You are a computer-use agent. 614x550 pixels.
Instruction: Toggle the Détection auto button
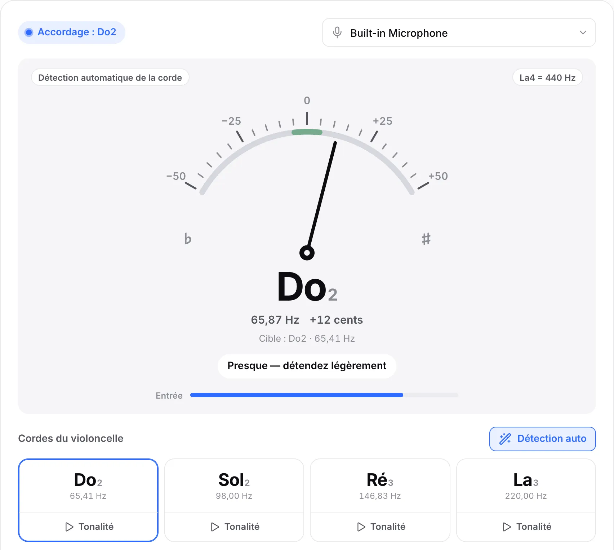tap(542, 439)
